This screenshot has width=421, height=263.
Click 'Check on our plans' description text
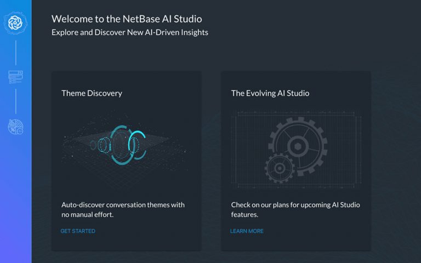click(295, 210)
